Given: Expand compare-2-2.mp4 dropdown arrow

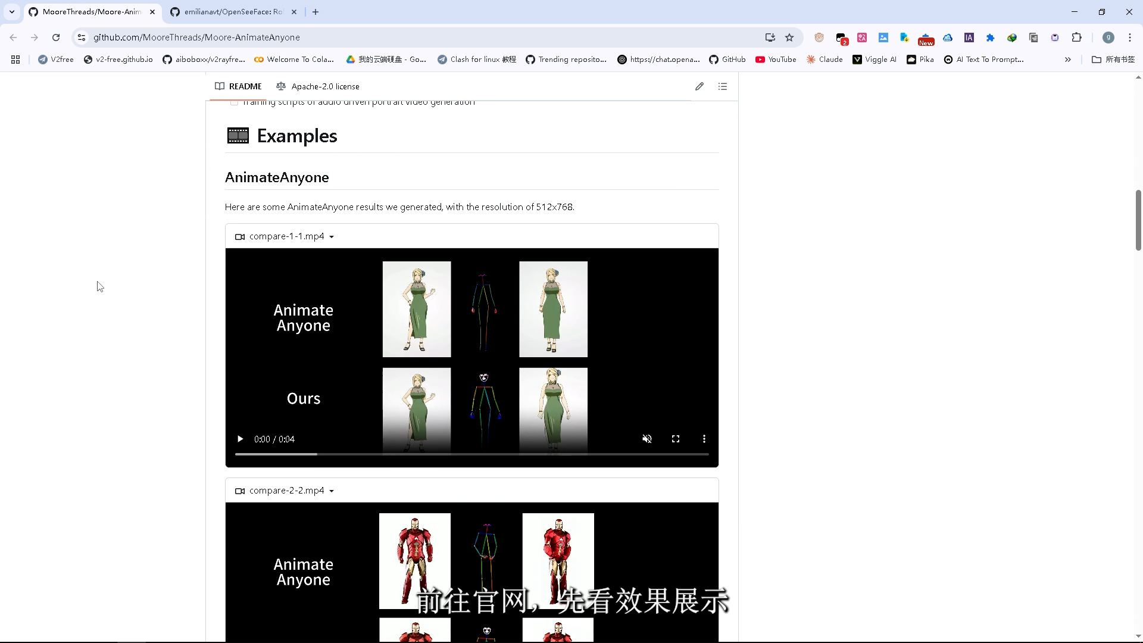Looking at the screenshot, I should (x=332, y=491).
